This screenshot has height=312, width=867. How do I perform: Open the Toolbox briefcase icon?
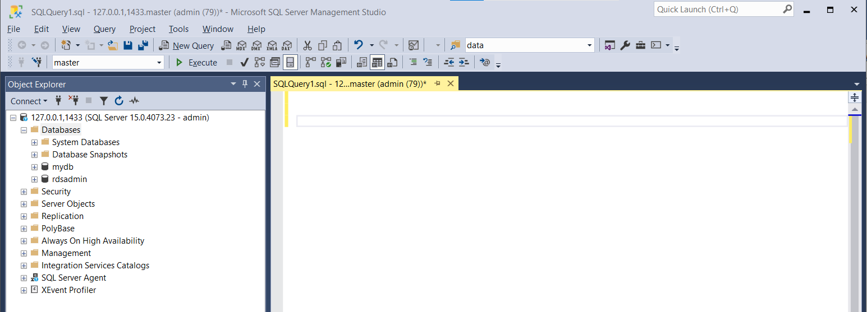pos(640,45)
